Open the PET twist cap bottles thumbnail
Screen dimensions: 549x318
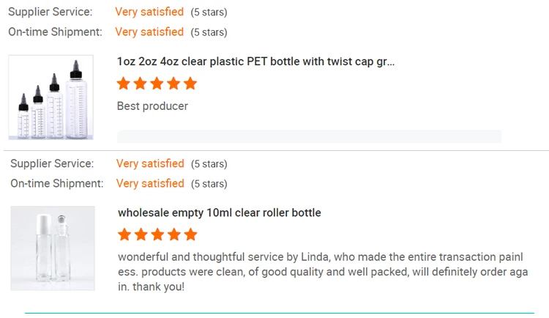coord(51,97)
